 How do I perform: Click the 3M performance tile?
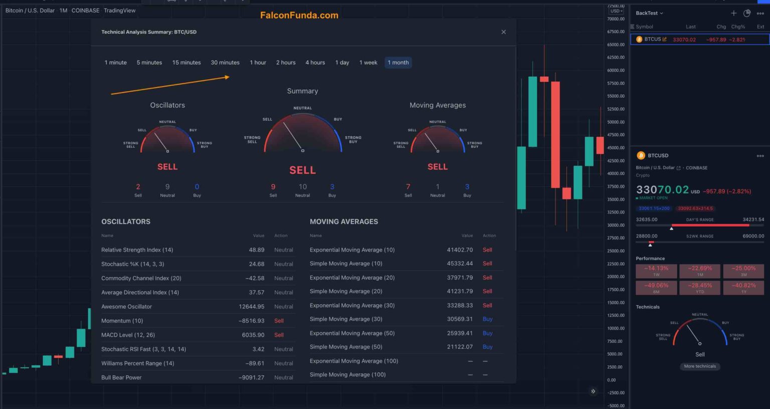[744, 271]
